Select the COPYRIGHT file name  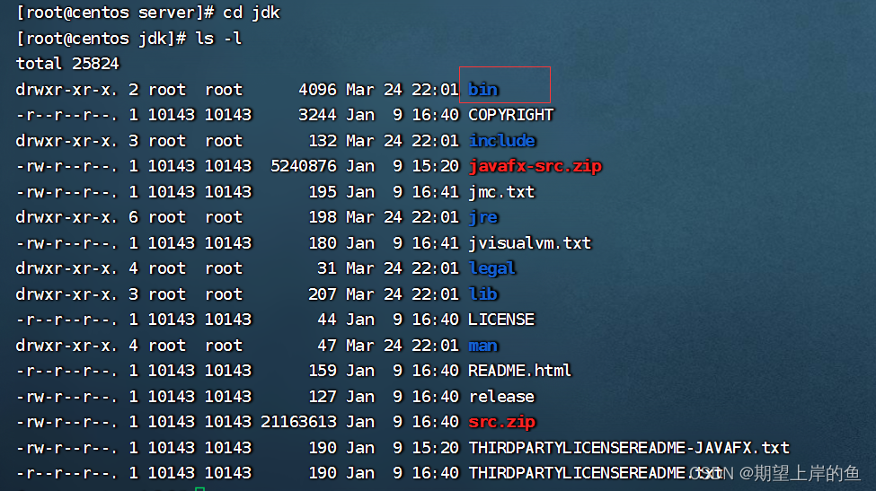(510, 115)
